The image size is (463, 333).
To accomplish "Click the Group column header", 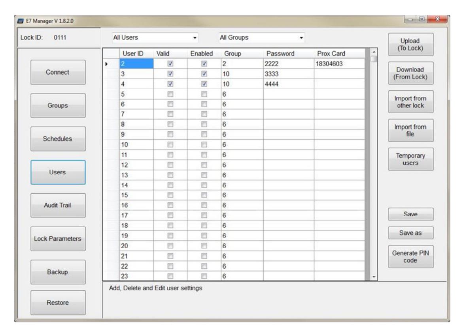I will pos(242,54).
